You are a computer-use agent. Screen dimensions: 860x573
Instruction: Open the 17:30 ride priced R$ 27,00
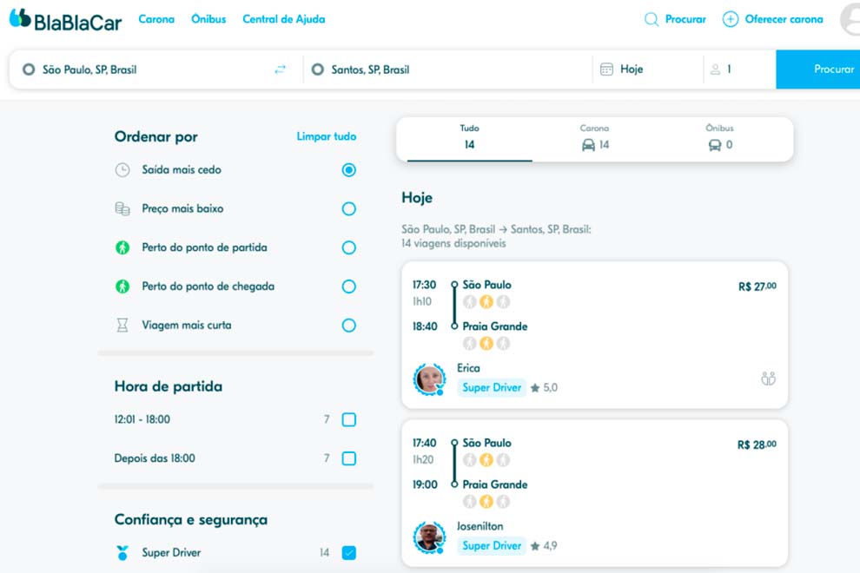594,335
